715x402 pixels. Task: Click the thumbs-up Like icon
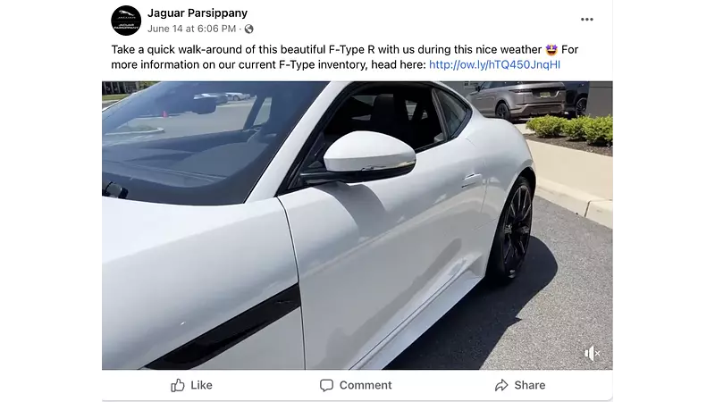coord(177,385)
